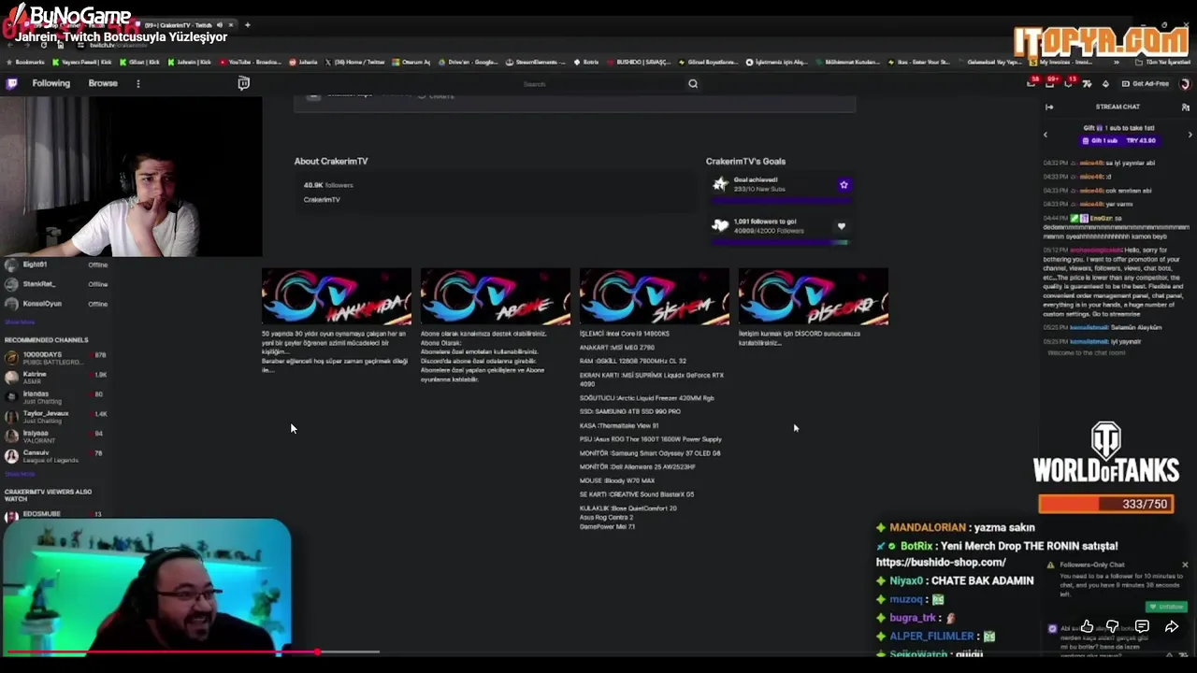This screenshot has height=673, width=1197.
Task: Click the goal achieved star badge
Action: tap(844, 185)
